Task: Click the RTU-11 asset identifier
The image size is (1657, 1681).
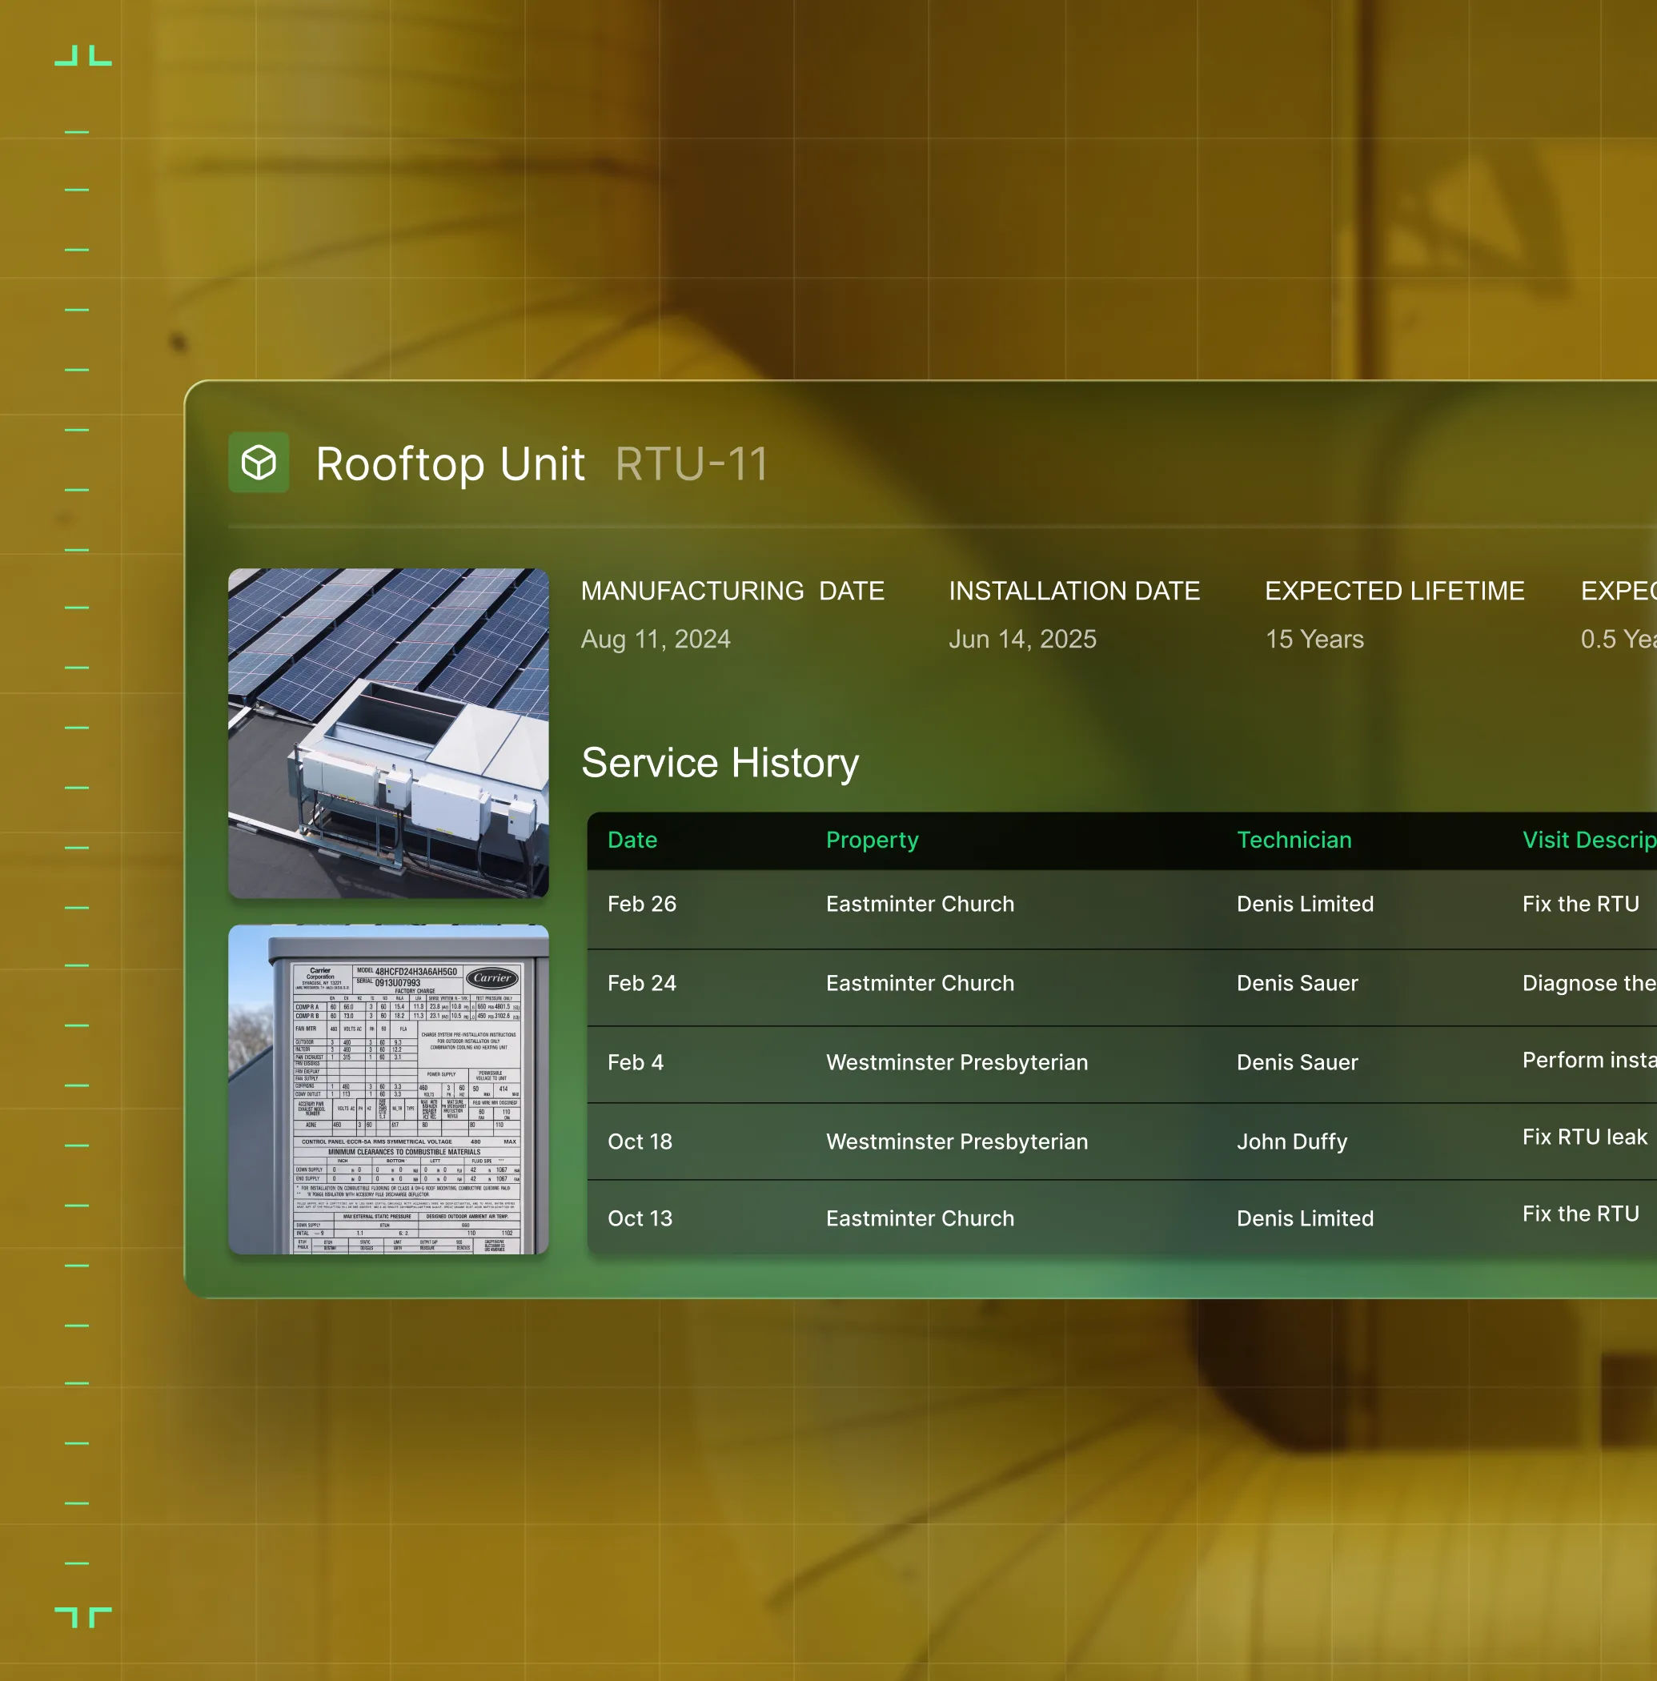Action: pos(692,463)
